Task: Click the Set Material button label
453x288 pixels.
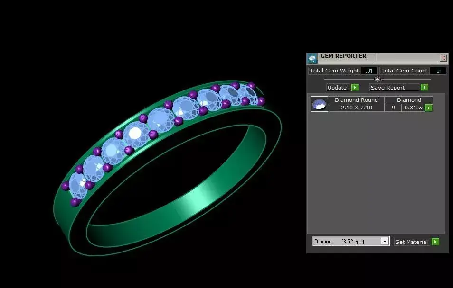Action: coord(411,242)
